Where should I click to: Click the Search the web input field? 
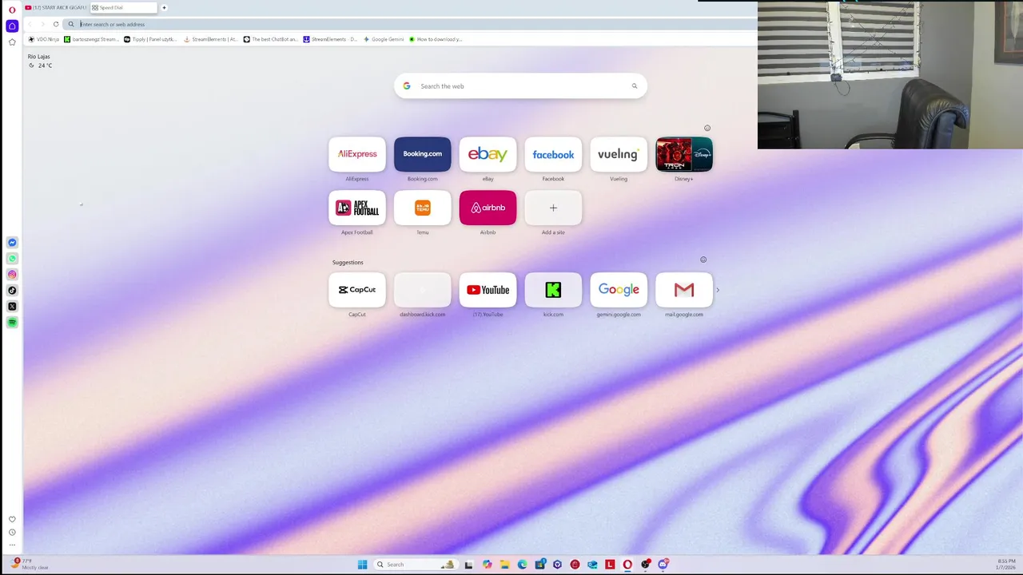520,86
